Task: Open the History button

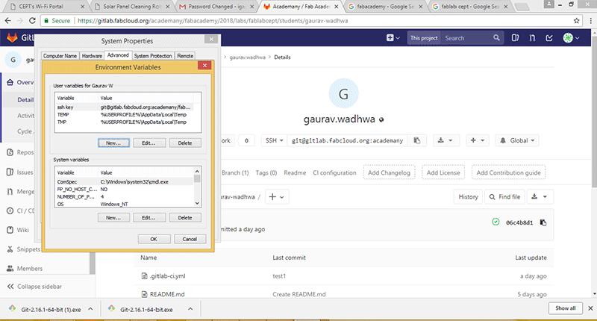Action: [468, 197]
